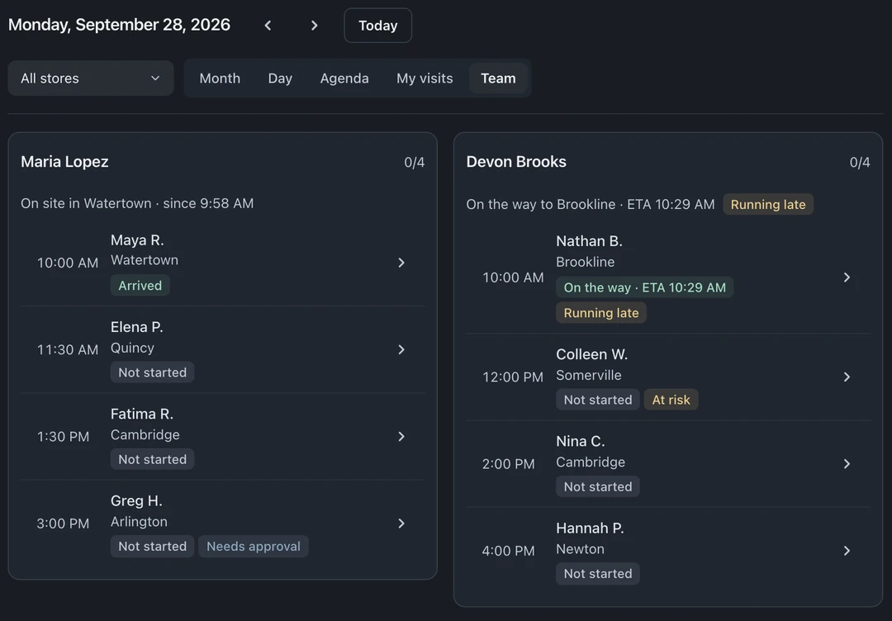This screenshot has height=621, width=892.
Task: Click Elena P.'s Not started badge
Action: (152, 372)
